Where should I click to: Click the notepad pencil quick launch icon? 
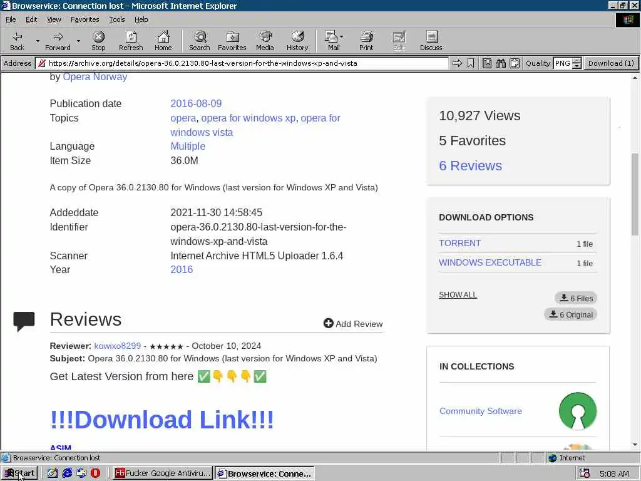tap(53, 473)
